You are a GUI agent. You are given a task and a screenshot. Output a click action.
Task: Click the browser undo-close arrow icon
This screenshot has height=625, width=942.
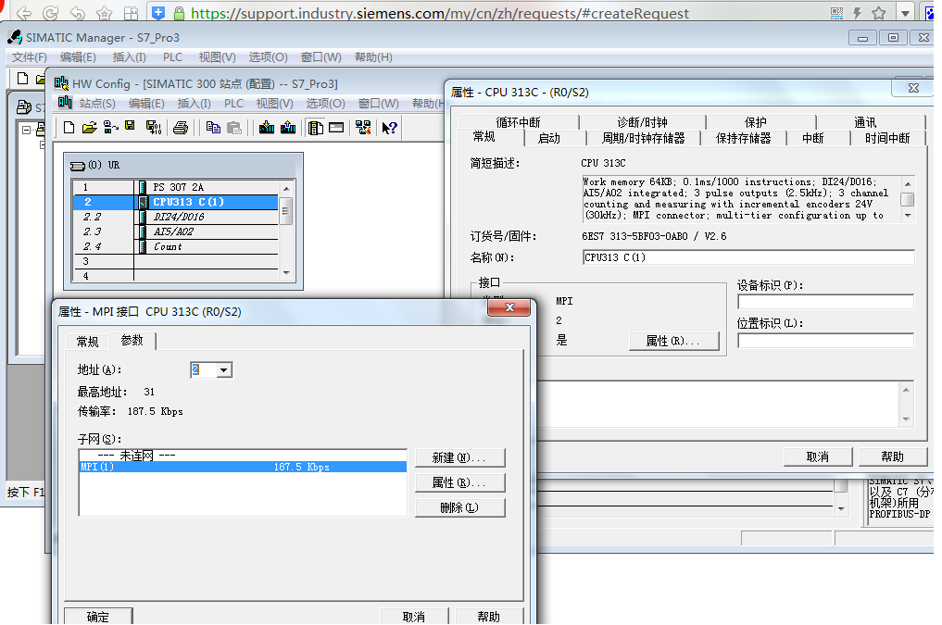point(78,13)
